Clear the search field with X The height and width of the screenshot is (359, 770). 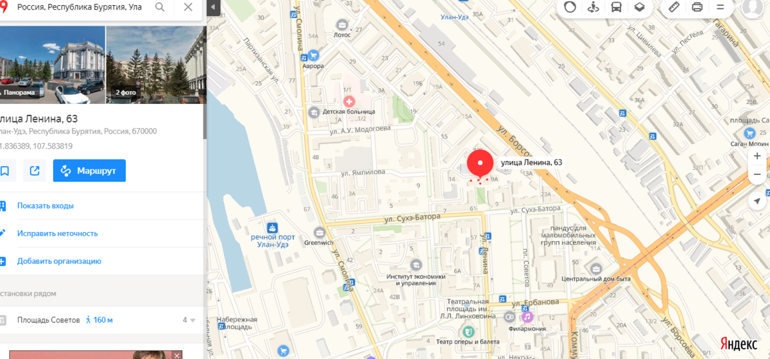click(188, 8)
